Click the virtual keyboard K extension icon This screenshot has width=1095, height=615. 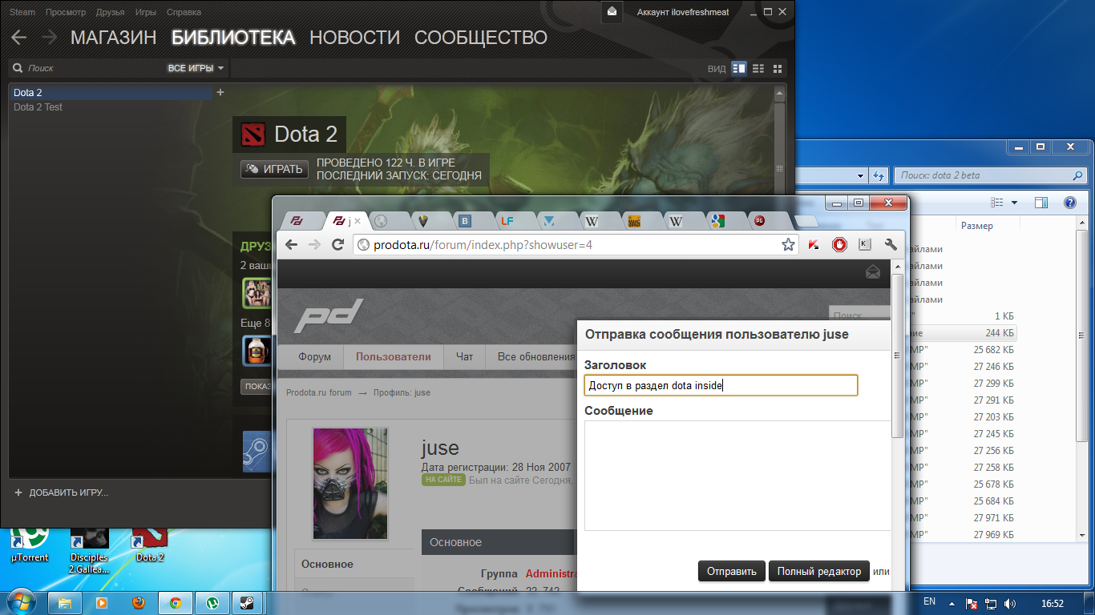[x=865, y=245]
